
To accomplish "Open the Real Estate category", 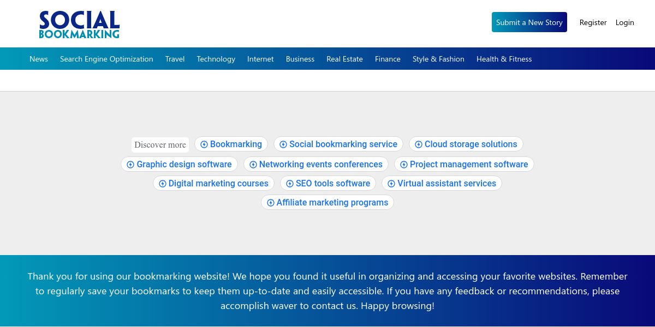I will click(x=344, y=59).
